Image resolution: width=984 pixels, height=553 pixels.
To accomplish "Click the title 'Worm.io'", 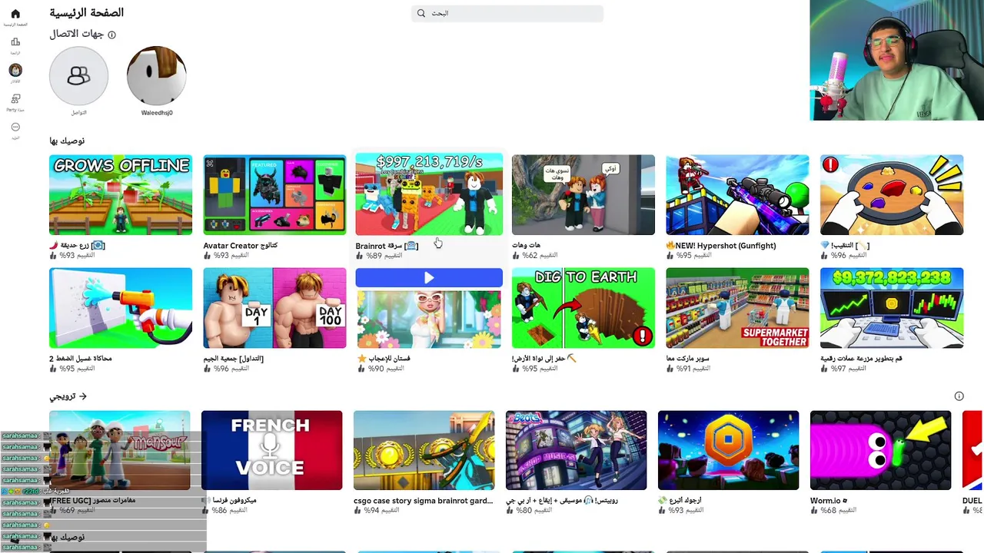I will [x=828, y=501].
